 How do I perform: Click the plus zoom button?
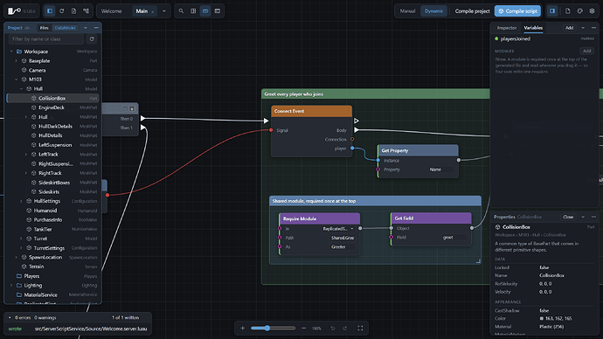pyautogui.click(x=243, y=328)
